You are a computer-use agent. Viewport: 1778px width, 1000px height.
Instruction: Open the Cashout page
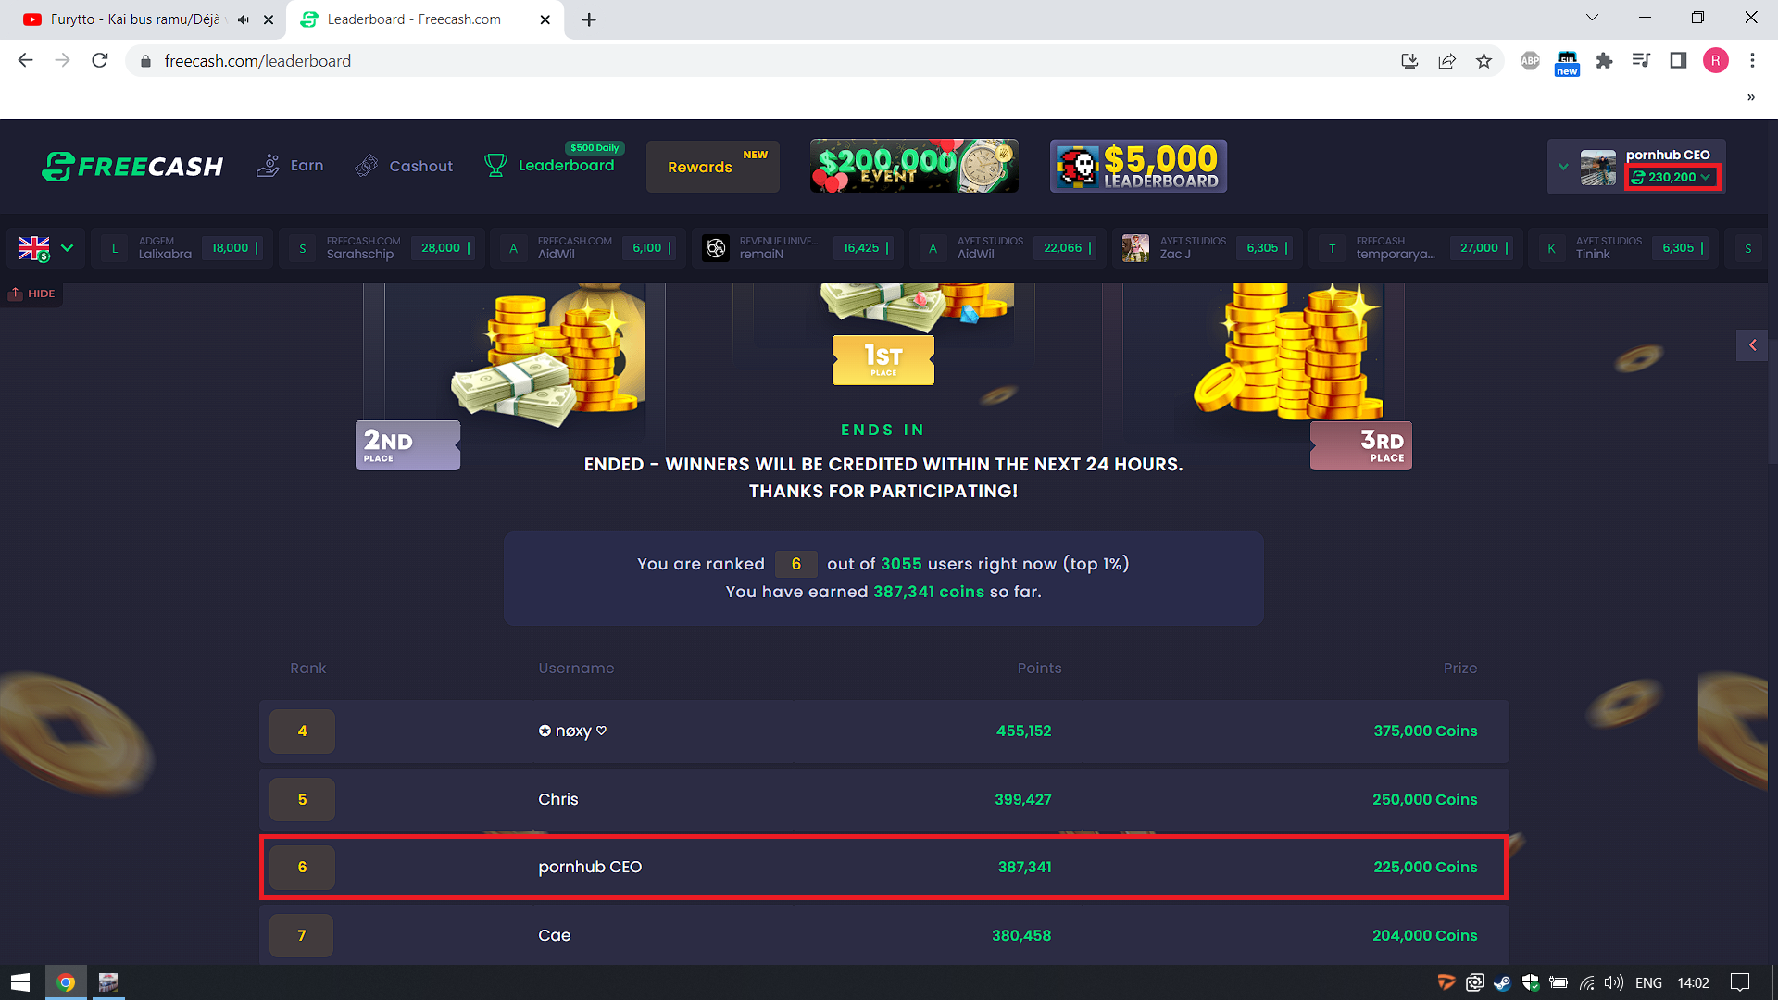coord(404,166)
